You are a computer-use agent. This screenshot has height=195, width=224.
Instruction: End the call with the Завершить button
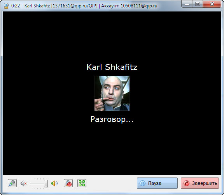[200, 183]
